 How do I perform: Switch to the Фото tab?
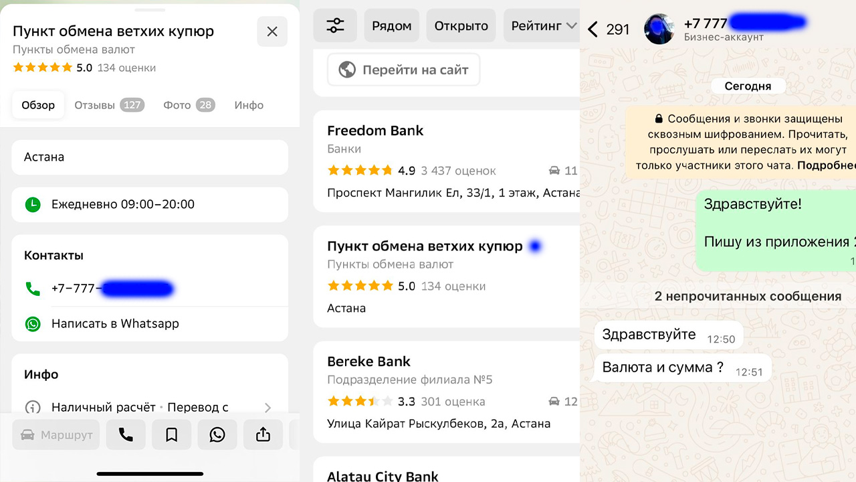pos(189,105)
